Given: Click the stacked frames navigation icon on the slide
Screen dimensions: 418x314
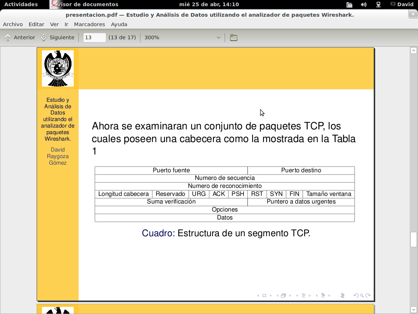Looking at the screenshot, I should [283, 295].
